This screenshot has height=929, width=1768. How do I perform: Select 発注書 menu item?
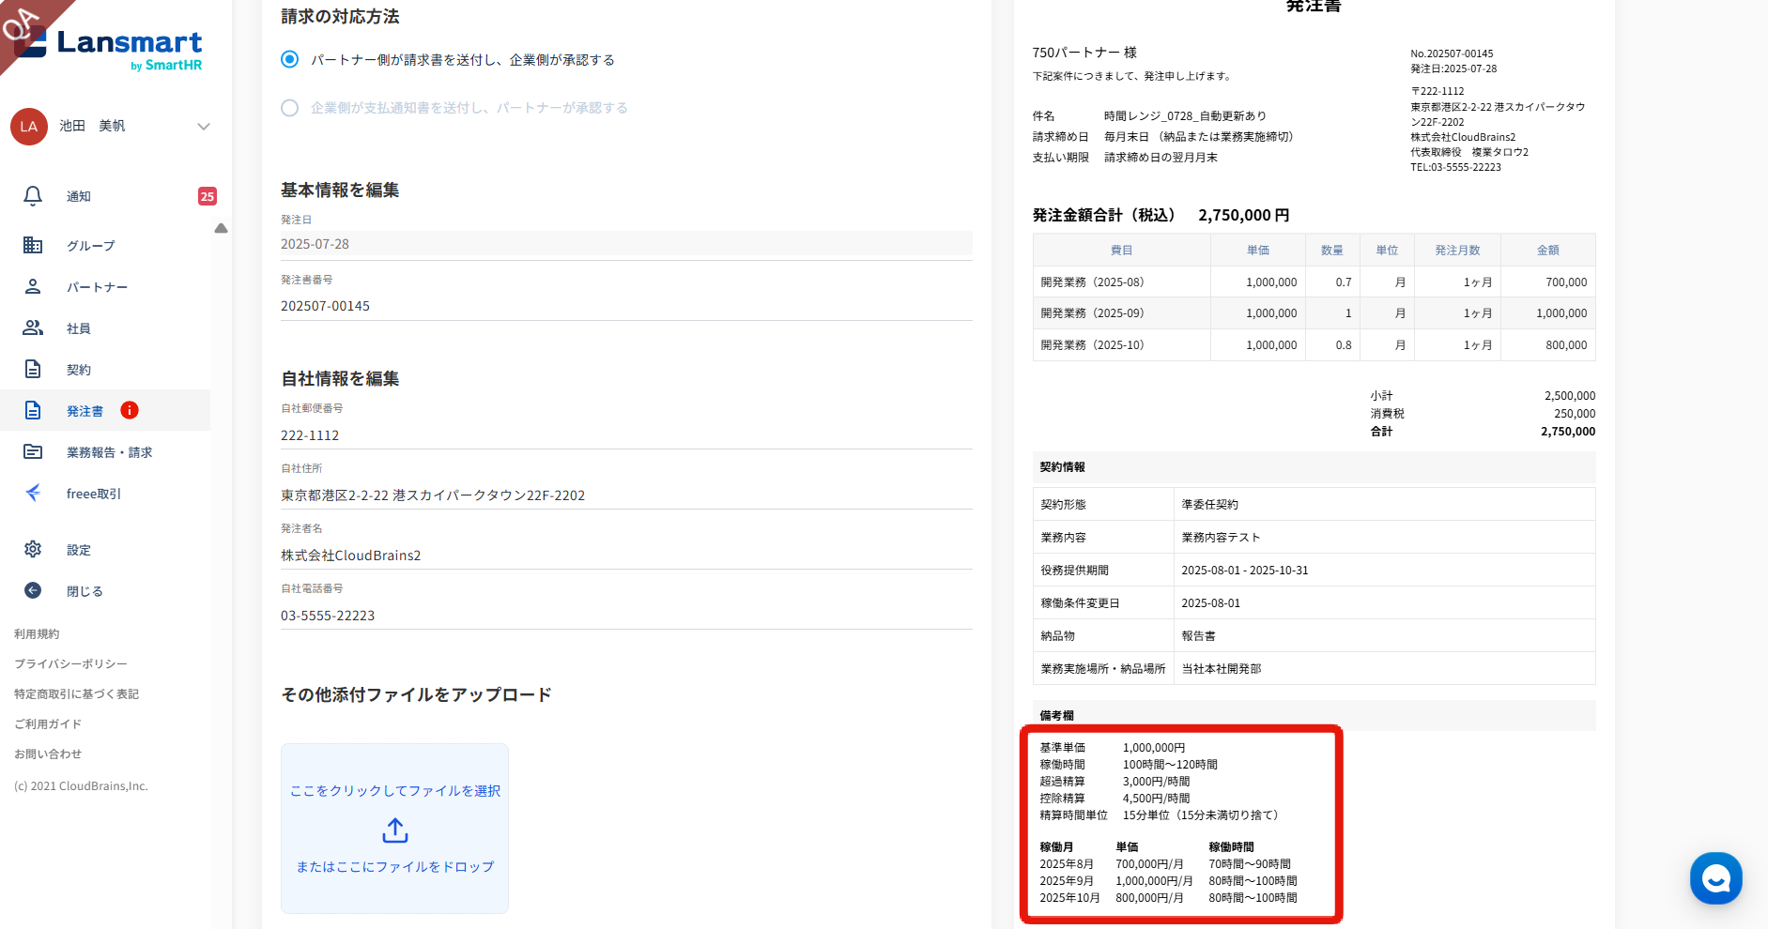[x=85, y=411]
